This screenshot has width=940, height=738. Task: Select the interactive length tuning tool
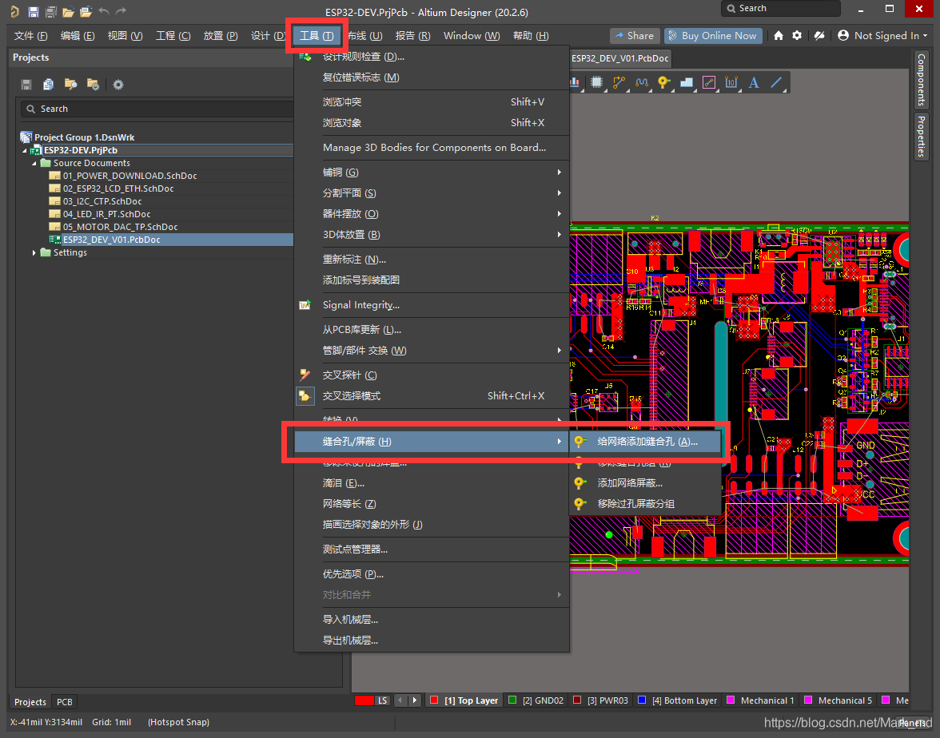tap(641, 83)
